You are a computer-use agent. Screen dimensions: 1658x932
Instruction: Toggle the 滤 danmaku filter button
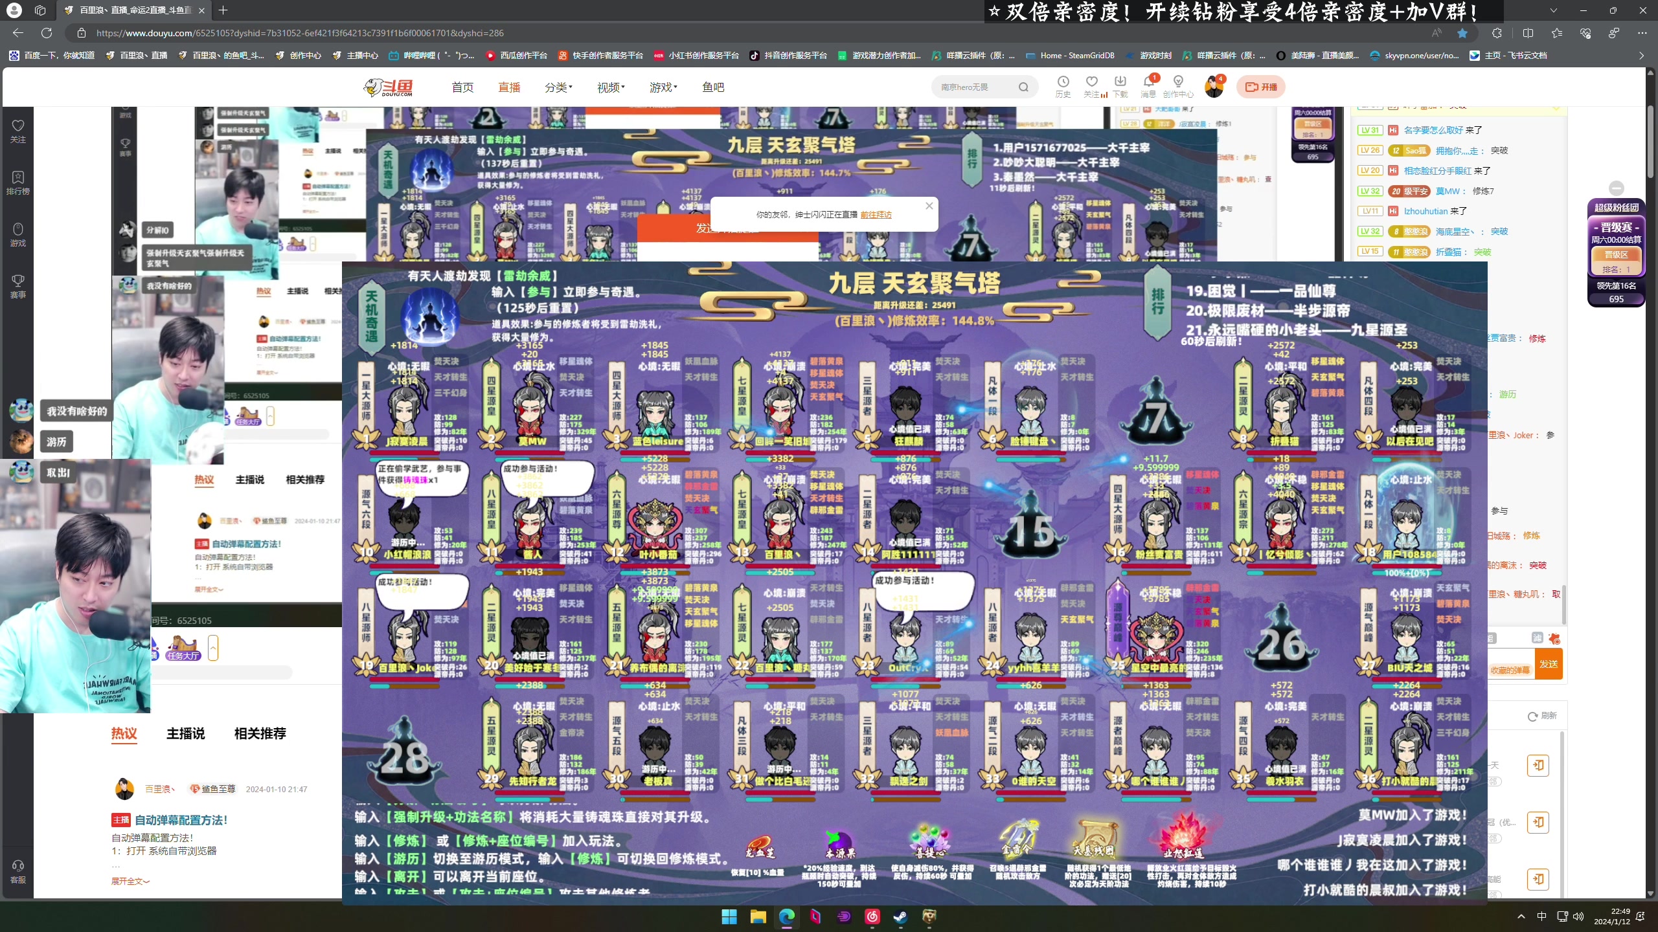click(1537, 638)
